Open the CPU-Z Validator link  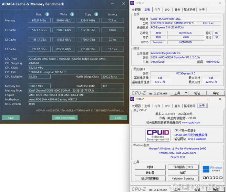197,139
